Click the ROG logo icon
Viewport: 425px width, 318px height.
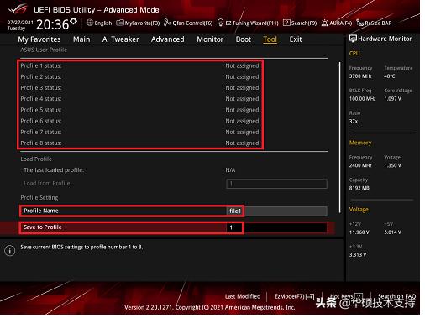pyautogui.click(x=18, y=9)
